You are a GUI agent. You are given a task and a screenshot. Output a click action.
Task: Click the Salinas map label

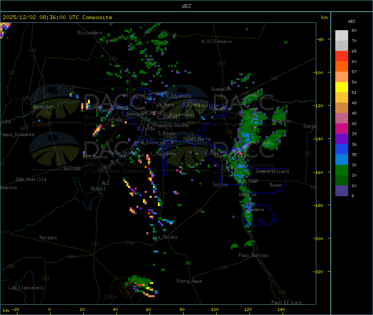point(72,168)
